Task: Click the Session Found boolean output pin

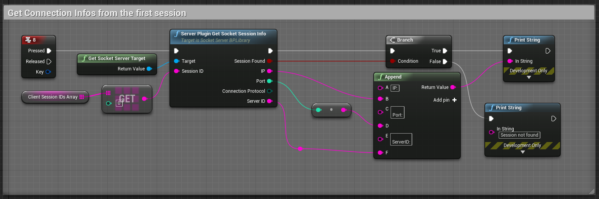Action: [269, 61]
